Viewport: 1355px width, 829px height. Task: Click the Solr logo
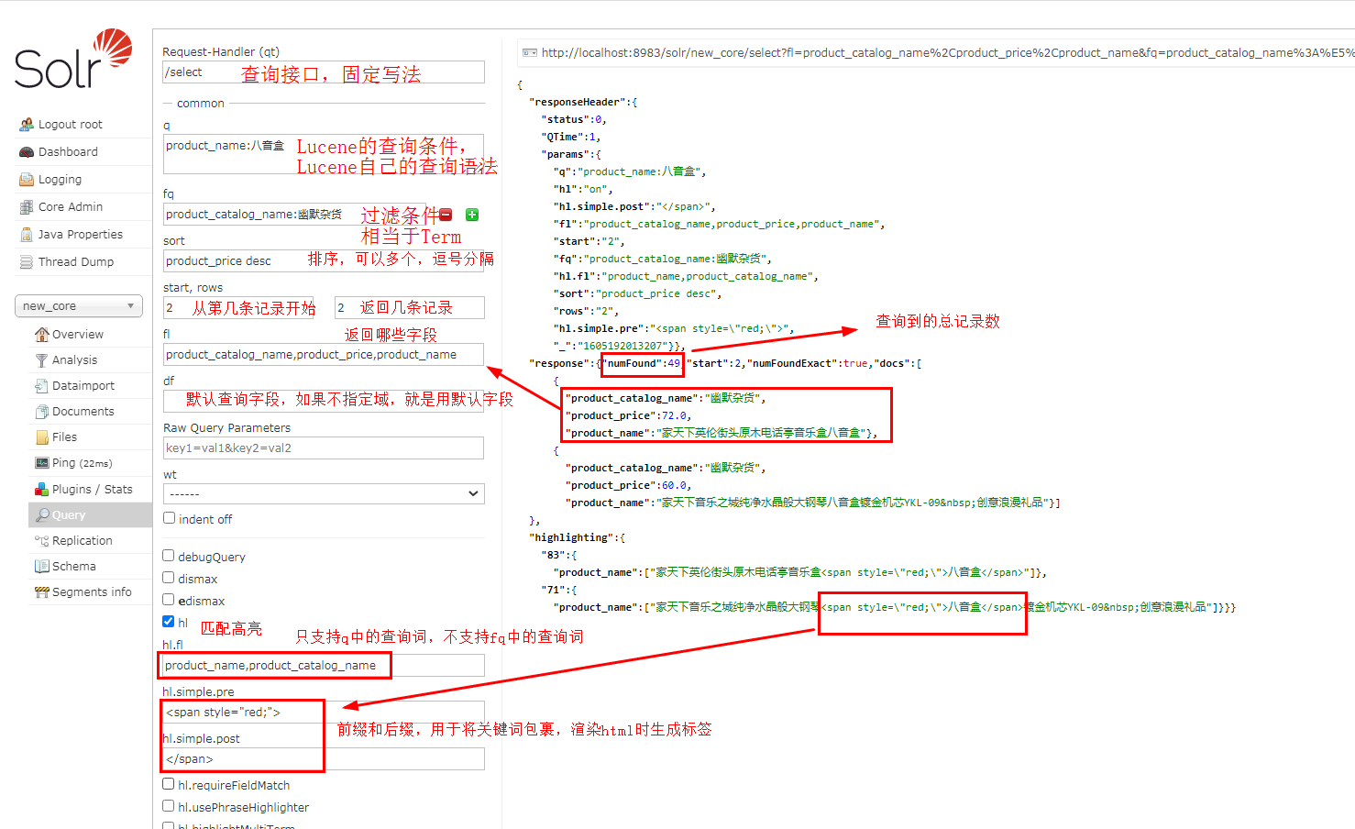click(73, 59)
